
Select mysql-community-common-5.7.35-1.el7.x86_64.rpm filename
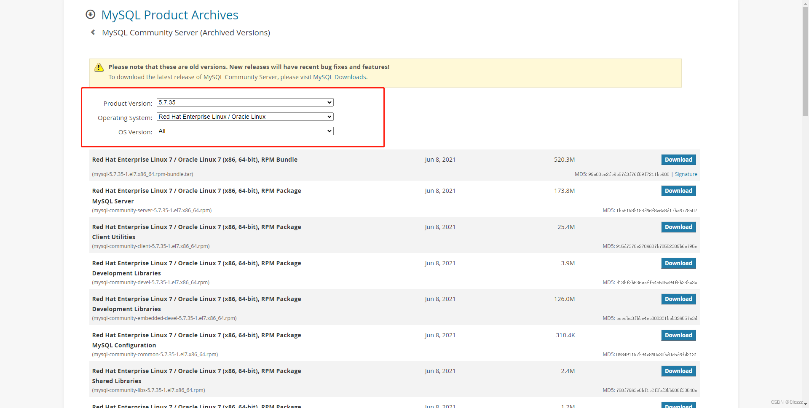(155, 355)
